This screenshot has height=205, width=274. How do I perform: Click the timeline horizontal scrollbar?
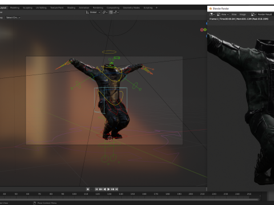coord(130,199)
